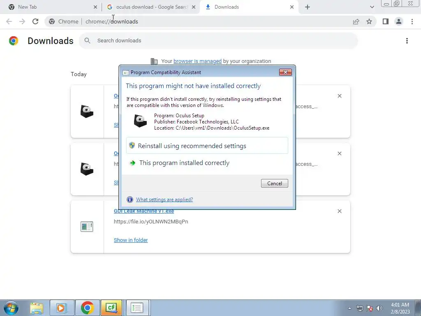Close the oculus download search tab
The image size is (421, 316).
tap(193, 7)
